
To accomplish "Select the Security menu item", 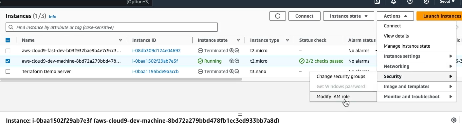I will pyautogui.click(x=416, y=76).
